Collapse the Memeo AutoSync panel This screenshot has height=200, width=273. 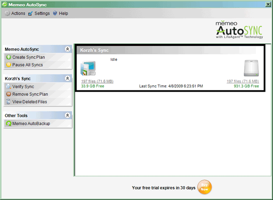[x=67, y=49]
